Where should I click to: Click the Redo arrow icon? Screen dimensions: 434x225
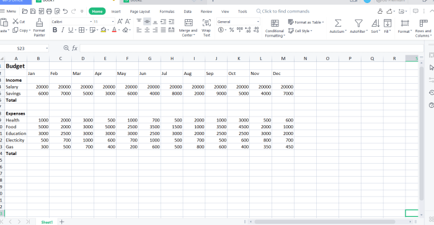[x=74, y=11]
